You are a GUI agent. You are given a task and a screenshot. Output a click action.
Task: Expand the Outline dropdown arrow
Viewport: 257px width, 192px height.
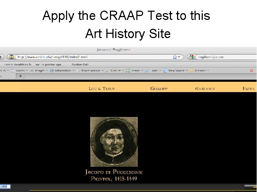coord(123,70)
